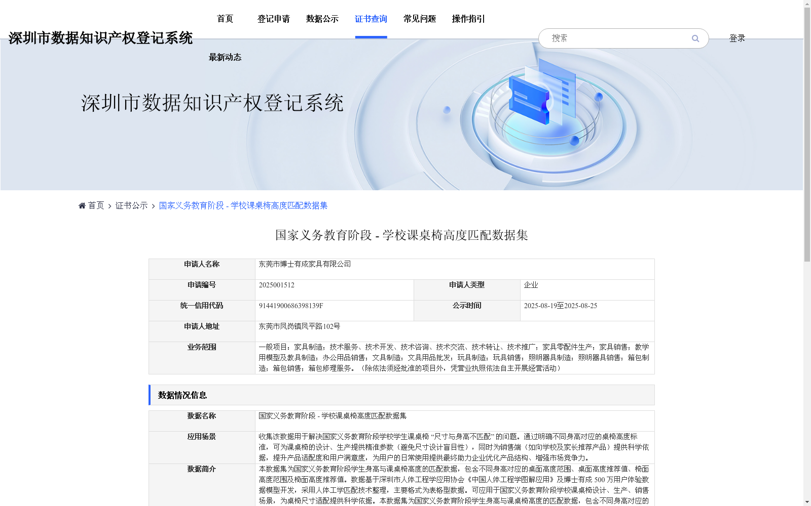The width and height of the screenshot is (811, 506).
Task: Click the 统一信用代码 label cell
Action: (202, 311)
